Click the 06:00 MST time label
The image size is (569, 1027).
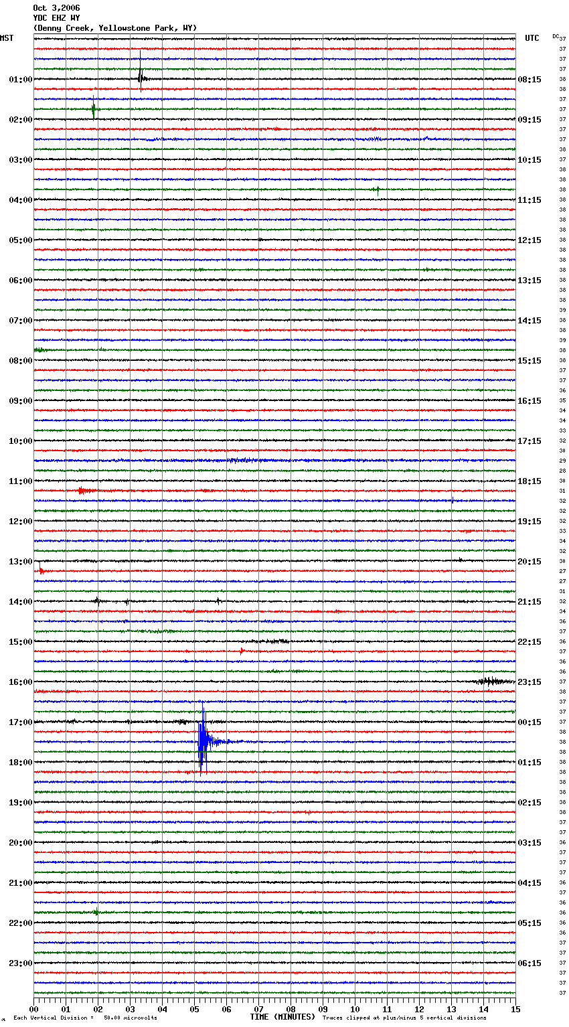(21, 281)
